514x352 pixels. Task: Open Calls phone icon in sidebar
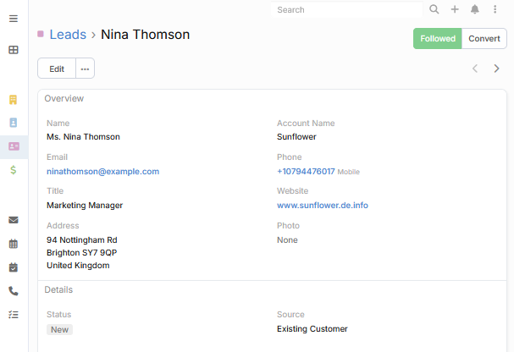tap(14, 291)
